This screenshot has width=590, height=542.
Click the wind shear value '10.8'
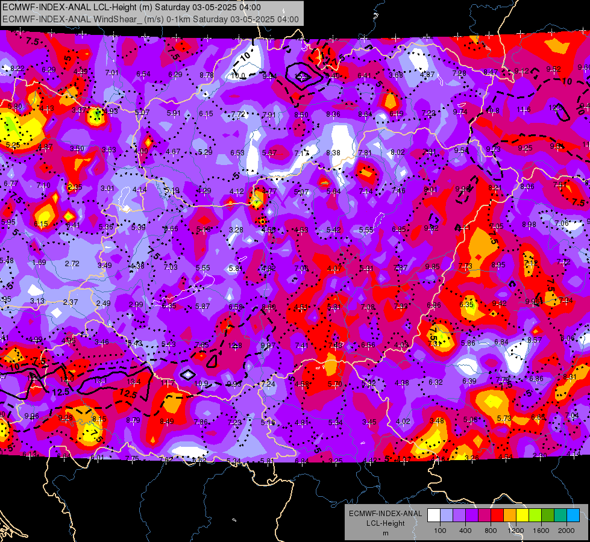point(492,111)
